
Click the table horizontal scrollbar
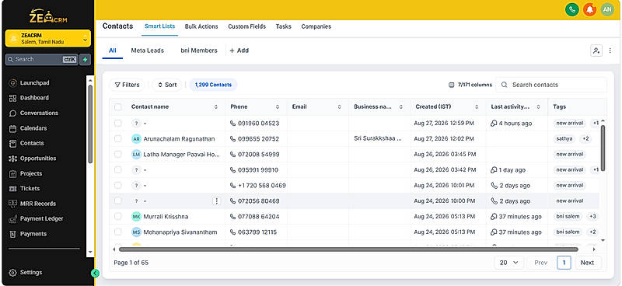[348, 249]
